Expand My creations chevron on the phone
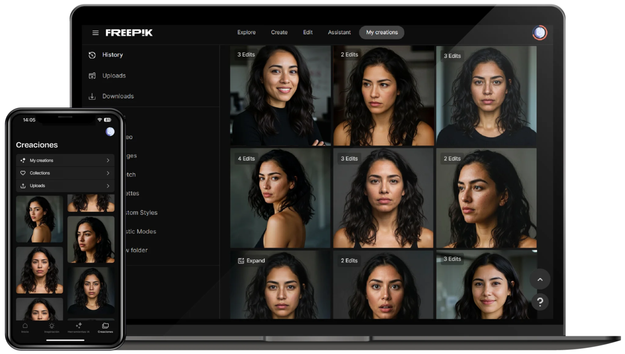Image resolution: width=625 pixels, height=354 pixels. pyautogui.click(x=108, y=160)
